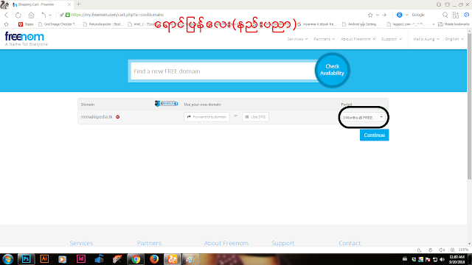
Task: Click the zoom magnifier in the browser status bar
Action: [452, 250]
